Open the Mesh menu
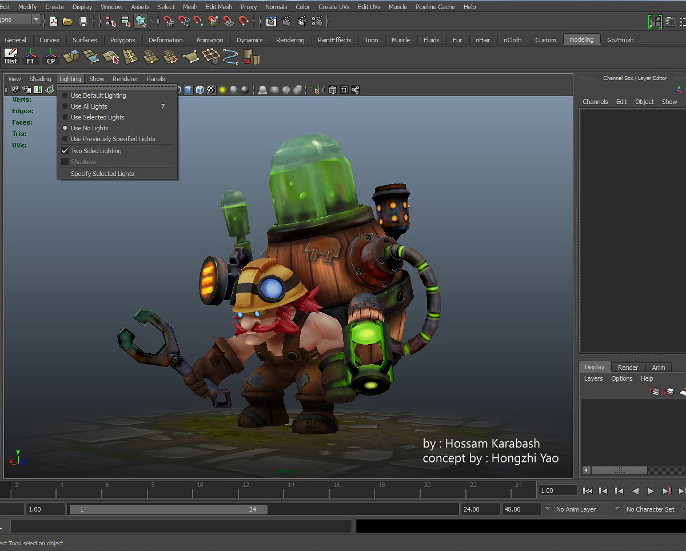This screenshot has width=686, height=551. (x=190, y=7)
